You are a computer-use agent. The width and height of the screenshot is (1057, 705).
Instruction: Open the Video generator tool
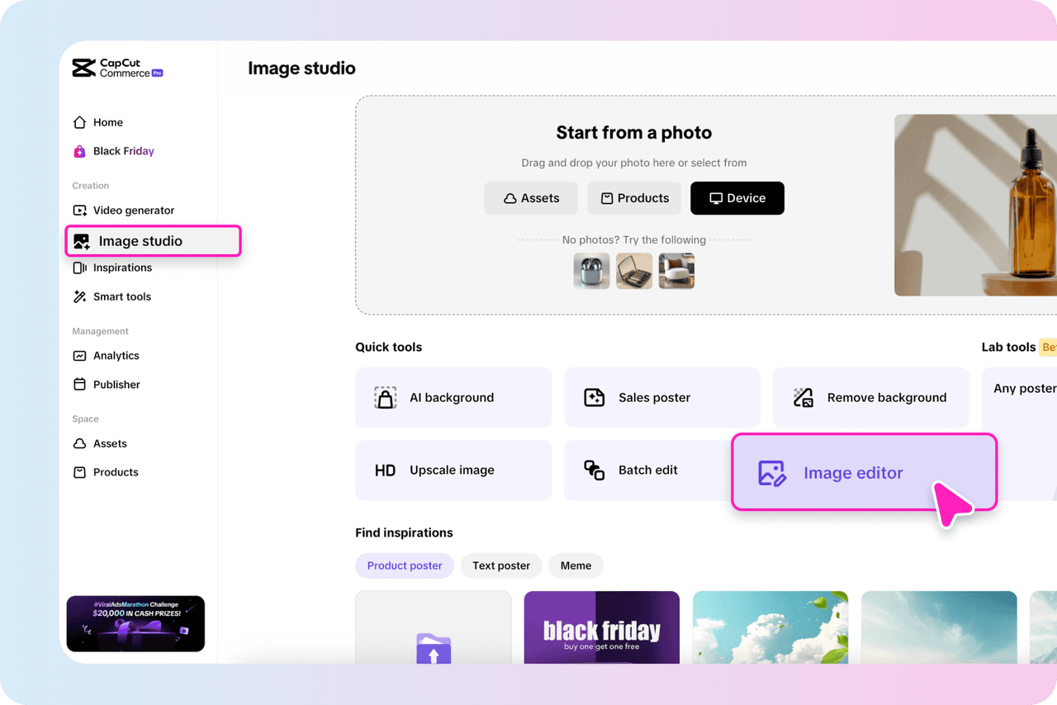coord(133,210)
